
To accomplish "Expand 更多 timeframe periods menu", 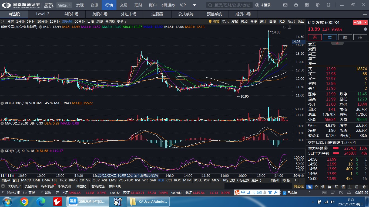I will click(x=122, y=22).
